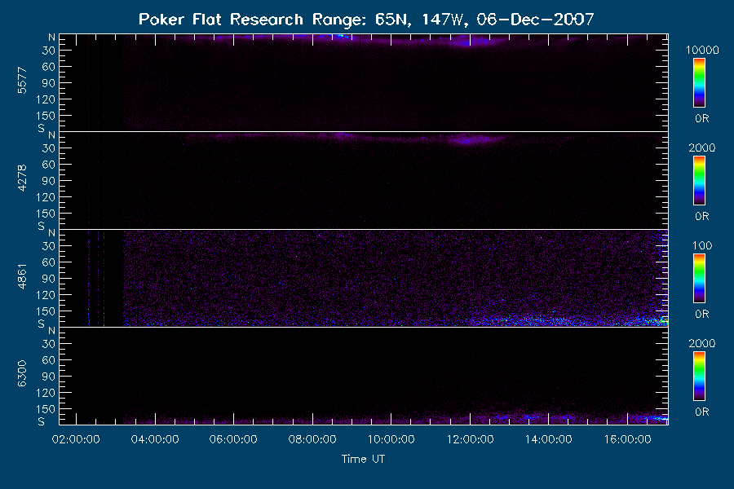
Task: Click the 6300 color scale bar
Action: click(700, 377)
